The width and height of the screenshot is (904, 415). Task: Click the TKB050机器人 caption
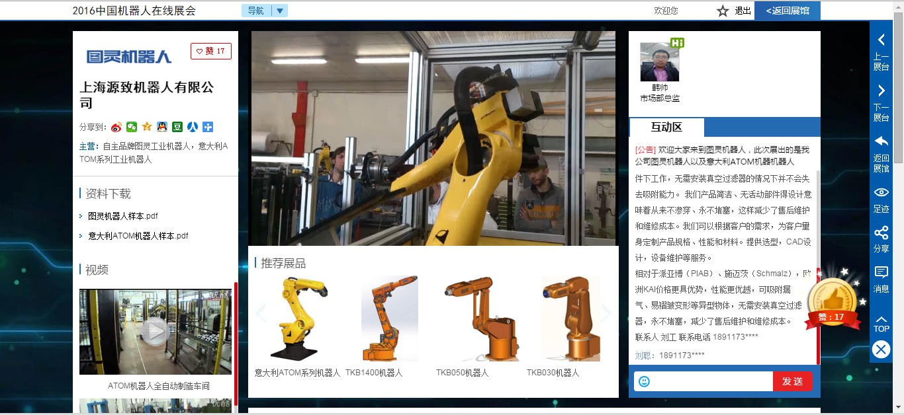pyautogui.click(x=463, y=373)
